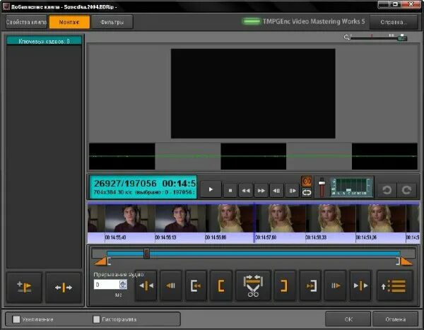
Task: Set selection end bracket
Action: (x=285, y=285)
